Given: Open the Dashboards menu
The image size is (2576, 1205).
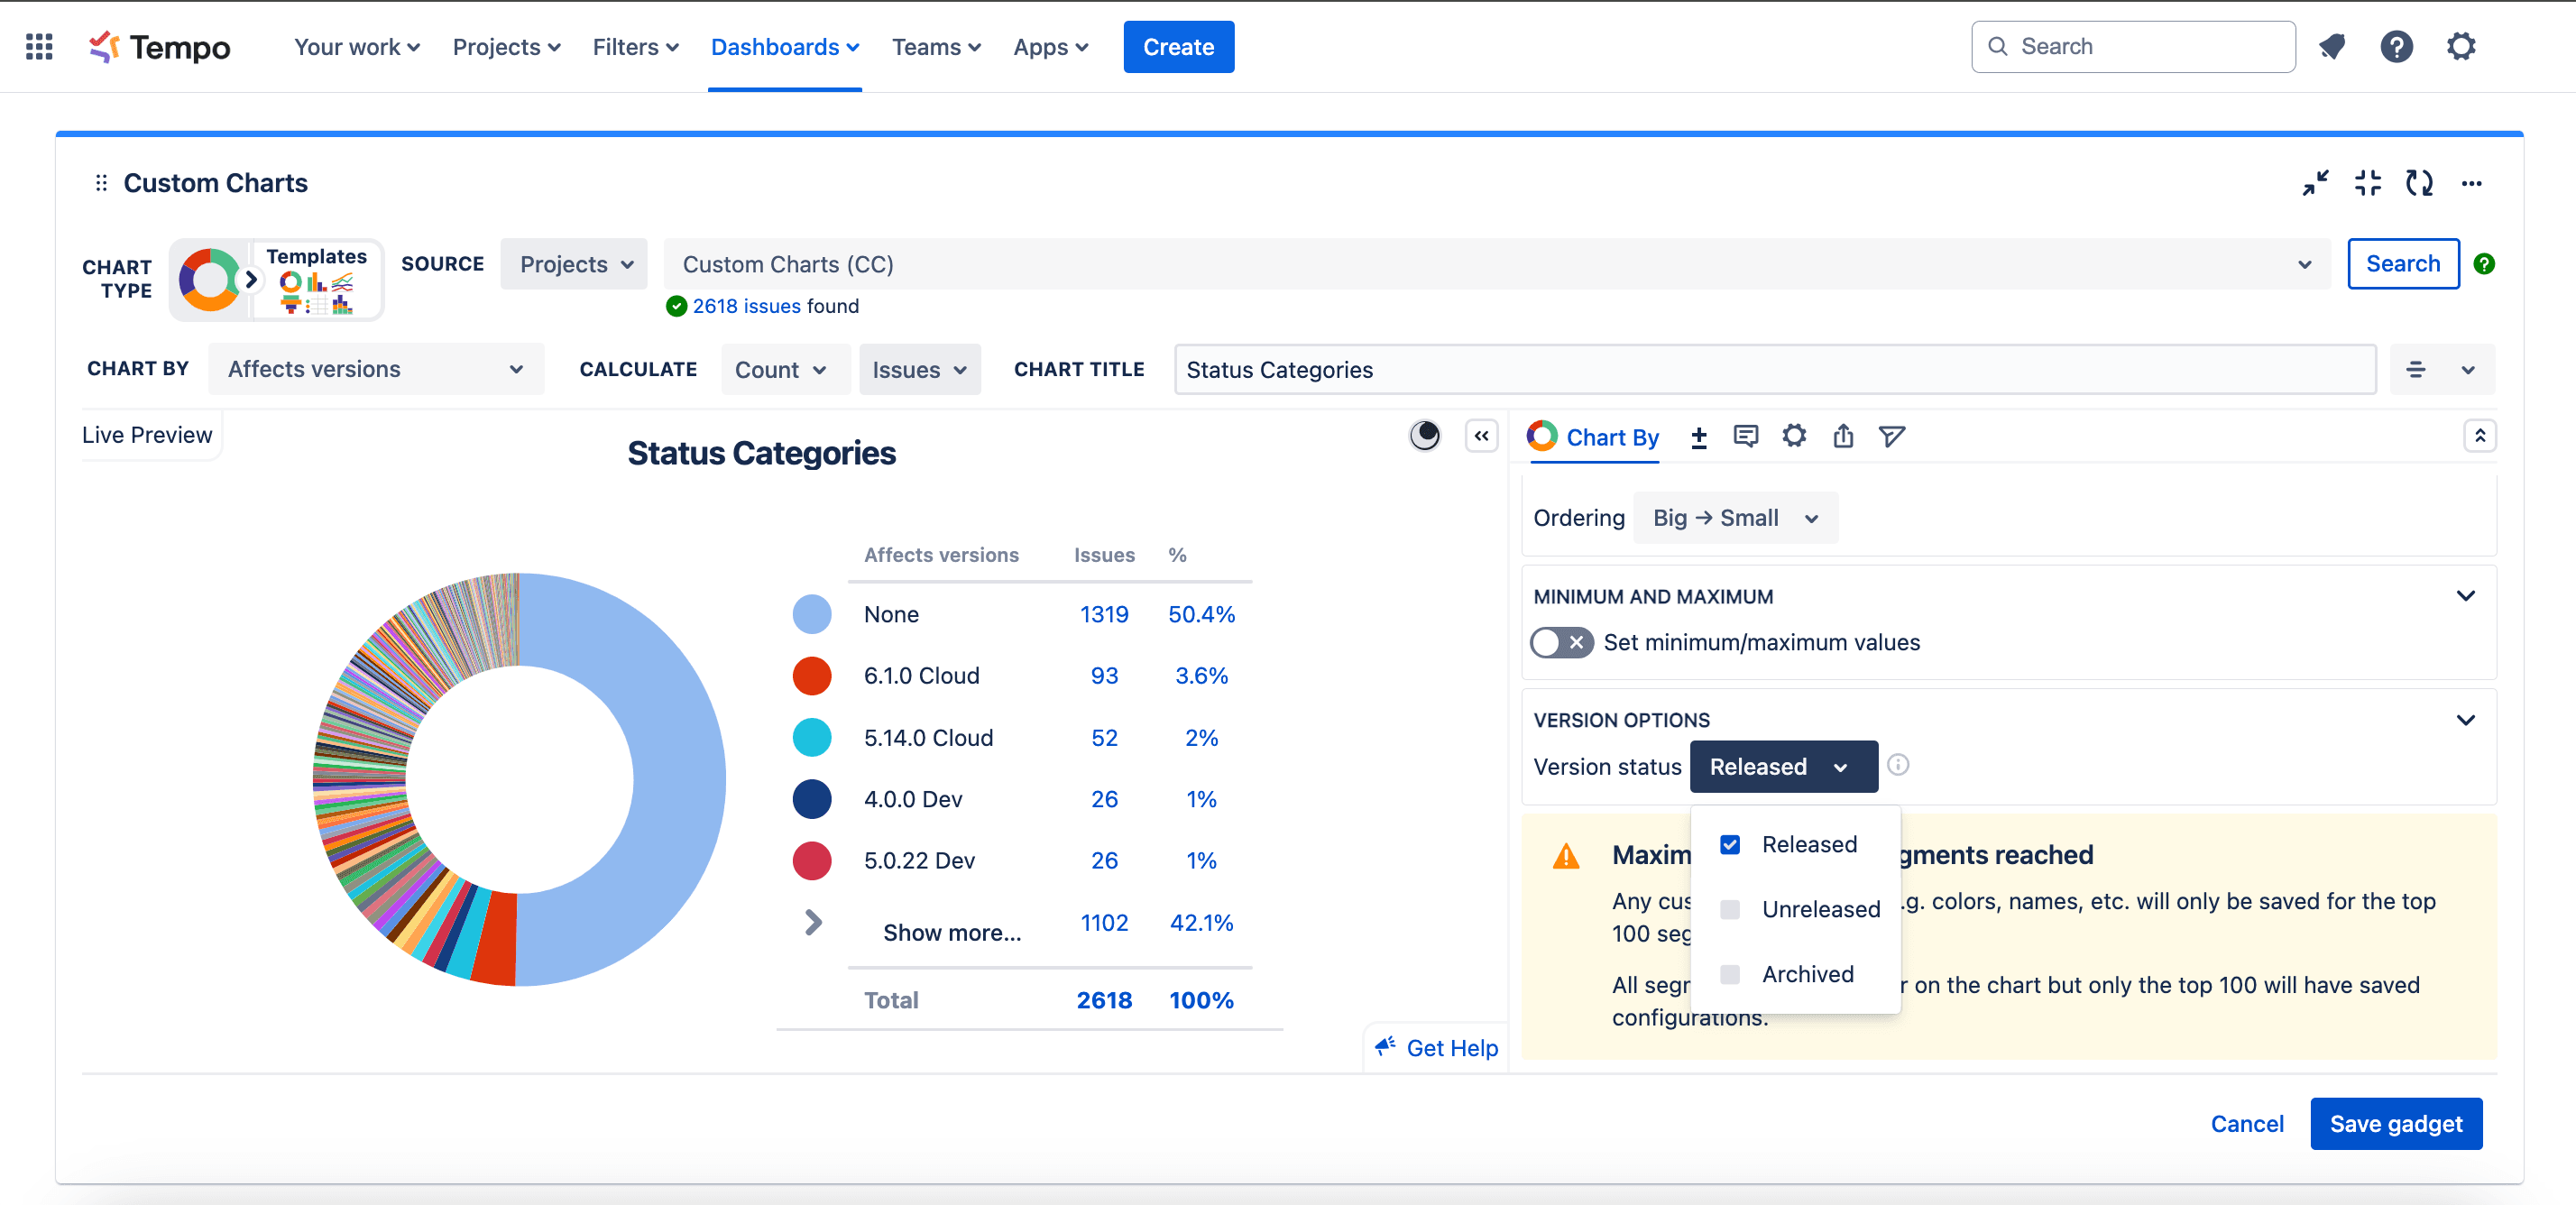Looking at the screenshot, I should (784, 47).
